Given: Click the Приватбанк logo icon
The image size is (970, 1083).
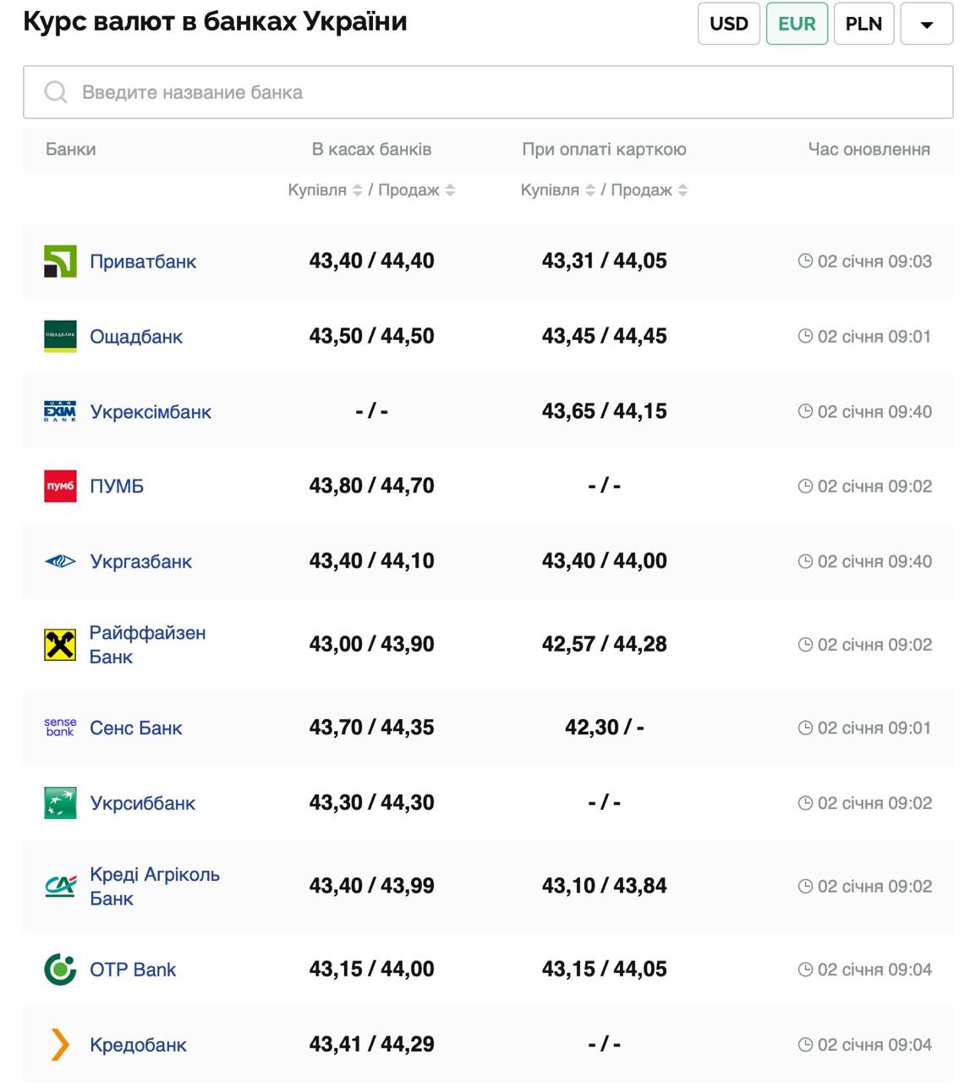Looking at the screenshot, I should 60,261.
